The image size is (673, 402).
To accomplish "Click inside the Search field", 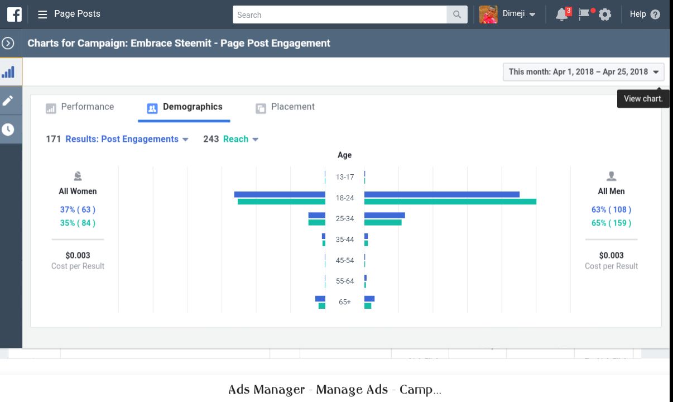I will point(340,15).
